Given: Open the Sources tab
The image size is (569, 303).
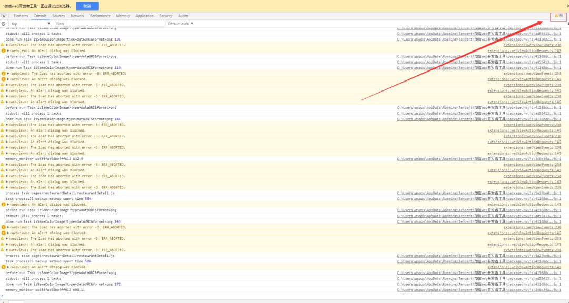Looking at the screenshot, I should coord(58,16).
